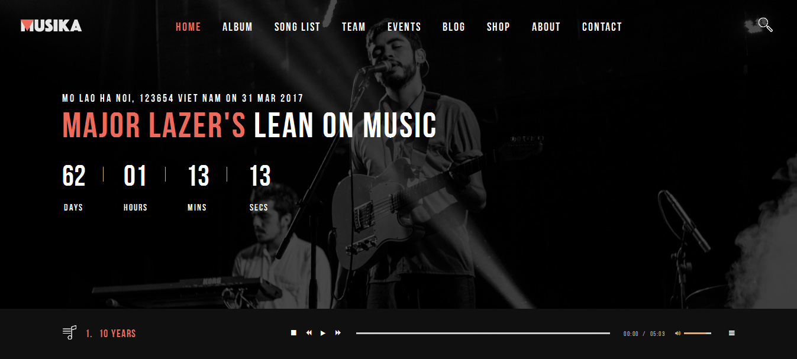Image resolution: width=797 pixels, height=359 pixels.
Task: Open the Song List page
Action: pos(297,27)
